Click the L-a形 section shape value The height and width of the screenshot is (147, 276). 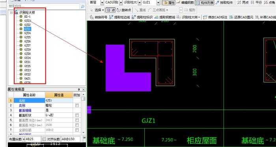(59, 115)
